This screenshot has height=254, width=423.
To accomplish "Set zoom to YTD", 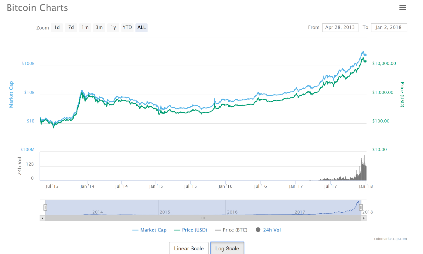I will (127, 27).
